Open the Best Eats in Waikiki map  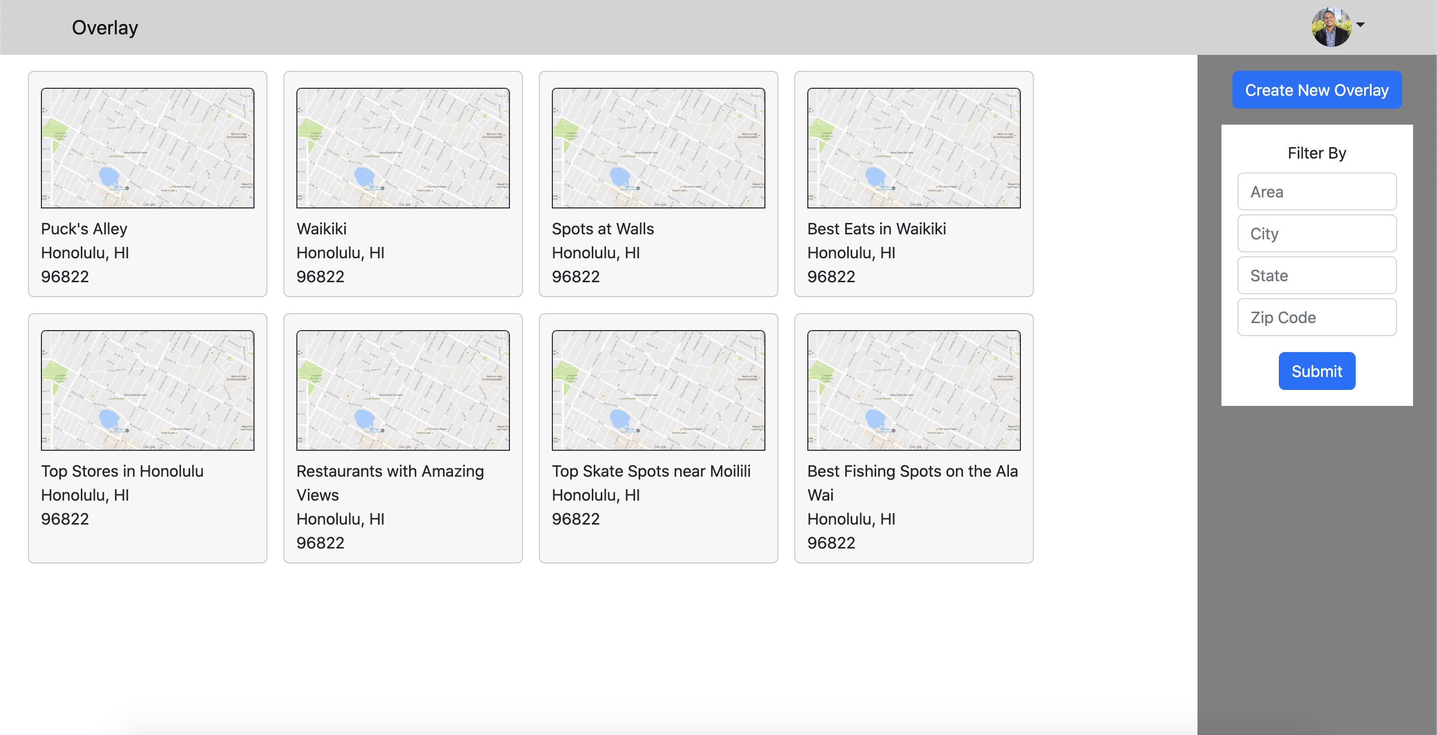pos(914,148)
